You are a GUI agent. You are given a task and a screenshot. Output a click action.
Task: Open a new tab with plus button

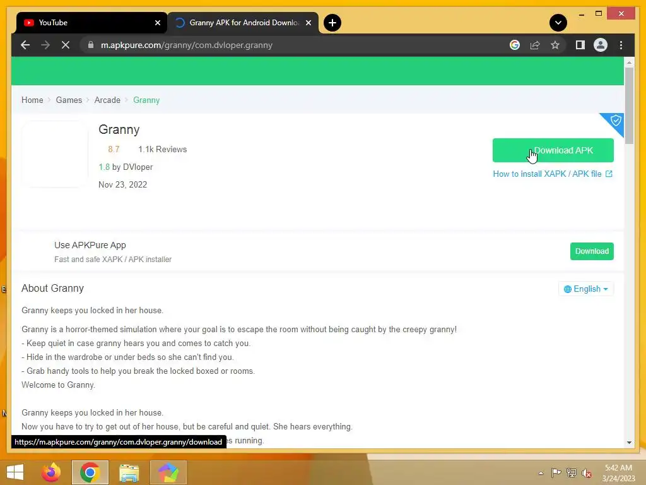[x=332, y=23]
